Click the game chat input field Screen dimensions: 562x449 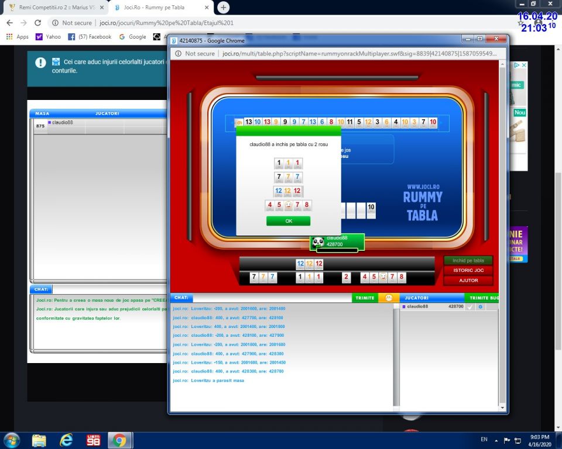coord(272,298)
